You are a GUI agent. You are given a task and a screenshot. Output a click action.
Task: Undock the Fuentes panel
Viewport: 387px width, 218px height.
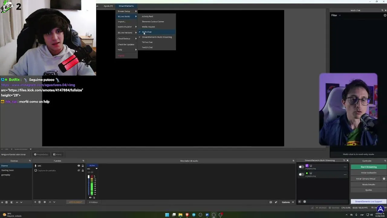pyautogui.click(x=83, y=161)
